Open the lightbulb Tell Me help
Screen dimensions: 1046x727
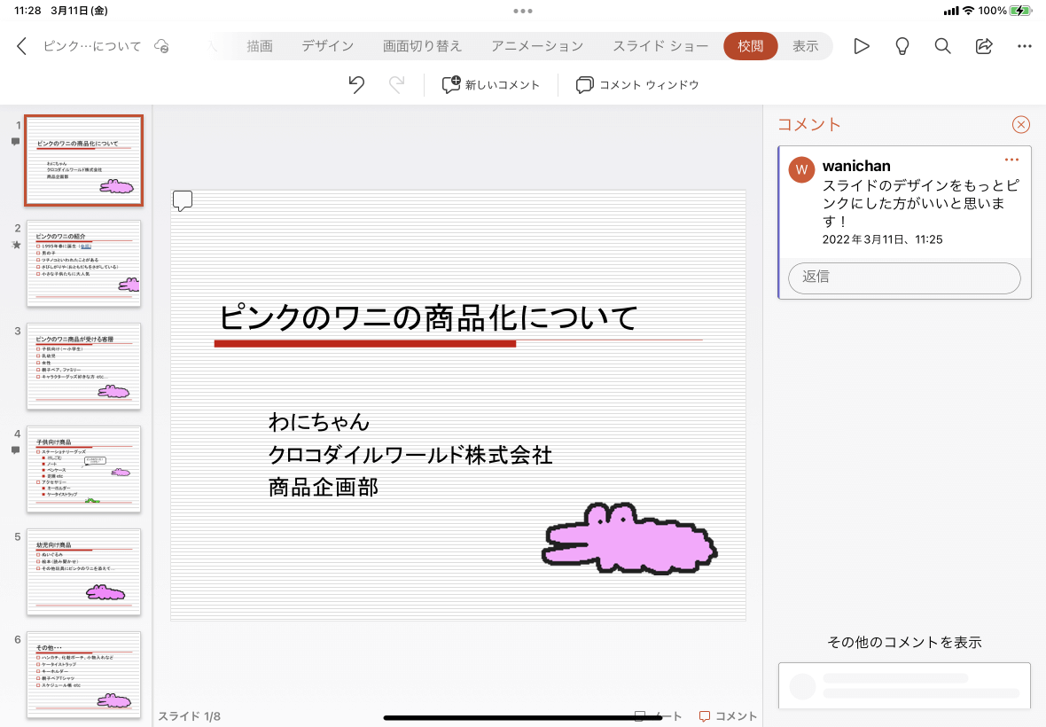pos(902,46)
